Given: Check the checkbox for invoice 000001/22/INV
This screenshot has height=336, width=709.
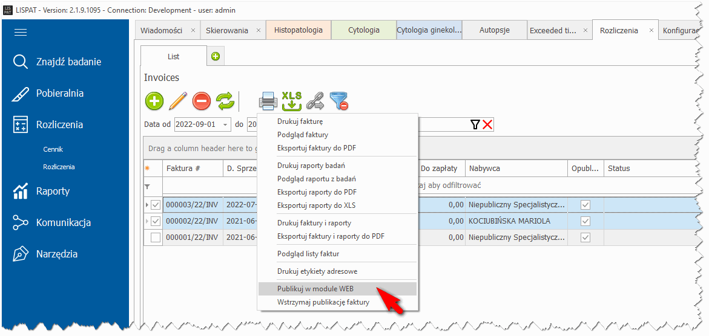Looking at the screenshot, I should point(156,237).
